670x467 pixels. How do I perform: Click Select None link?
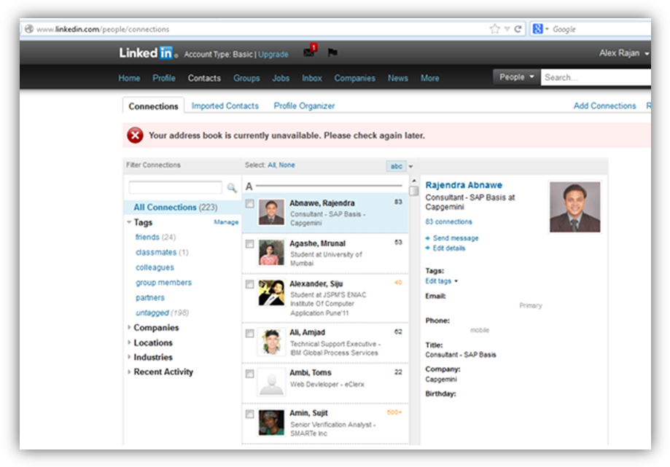point(287,165)
